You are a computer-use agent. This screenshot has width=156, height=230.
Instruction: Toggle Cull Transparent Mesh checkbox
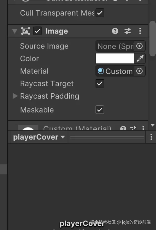[x=100, y=13]
